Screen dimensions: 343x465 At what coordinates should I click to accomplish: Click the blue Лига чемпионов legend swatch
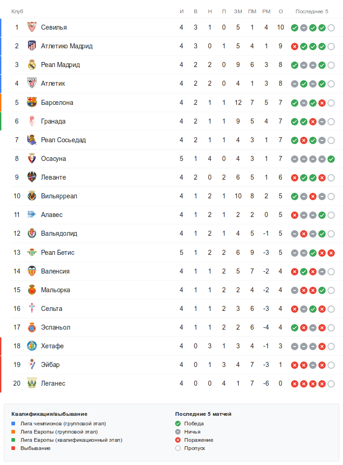[x=13, y=424]
